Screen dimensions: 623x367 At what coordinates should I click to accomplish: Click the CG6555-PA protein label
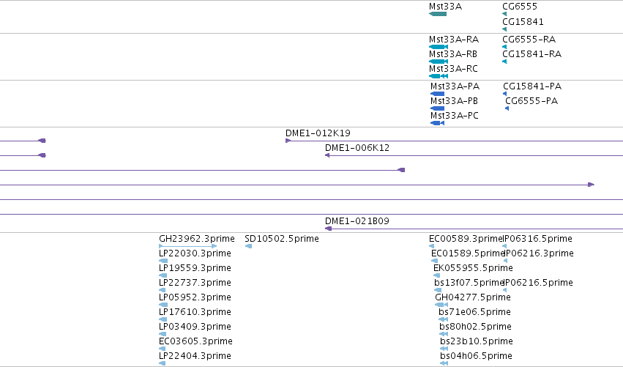tap(531, 101)
